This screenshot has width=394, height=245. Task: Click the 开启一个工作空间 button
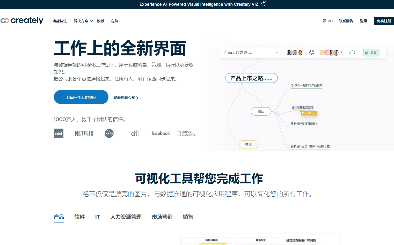pos(81,97)
